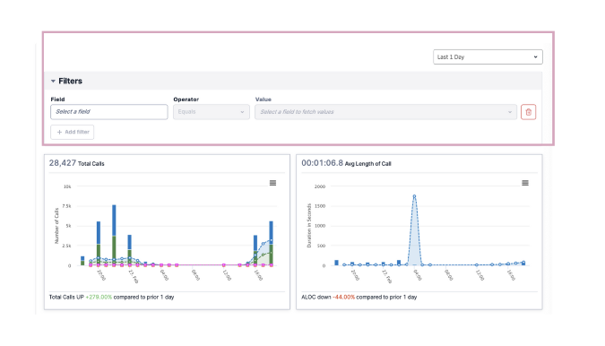
Task: Click the +279.00% Total Calls change text
Action: click(x=99, y=297)
